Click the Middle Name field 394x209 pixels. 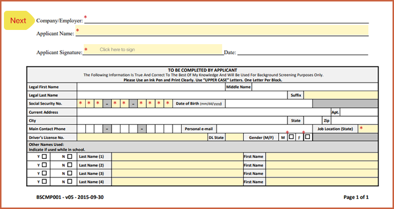click(315, 87)
